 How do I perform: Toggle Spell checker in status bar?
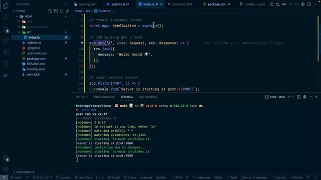pyautogui.click(x=232, y=177)
